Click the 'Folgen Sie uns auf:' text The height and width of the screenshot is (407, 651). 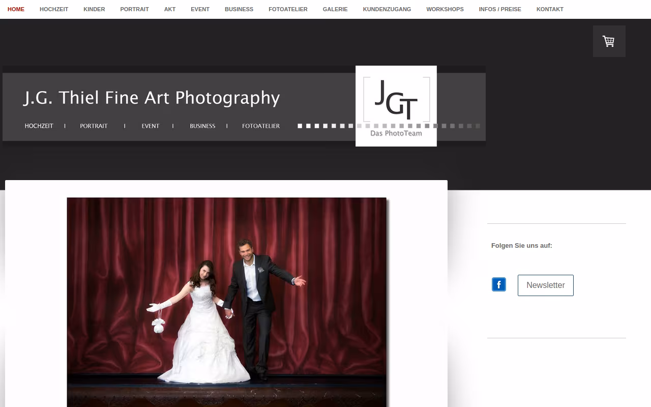pos(522,246)
